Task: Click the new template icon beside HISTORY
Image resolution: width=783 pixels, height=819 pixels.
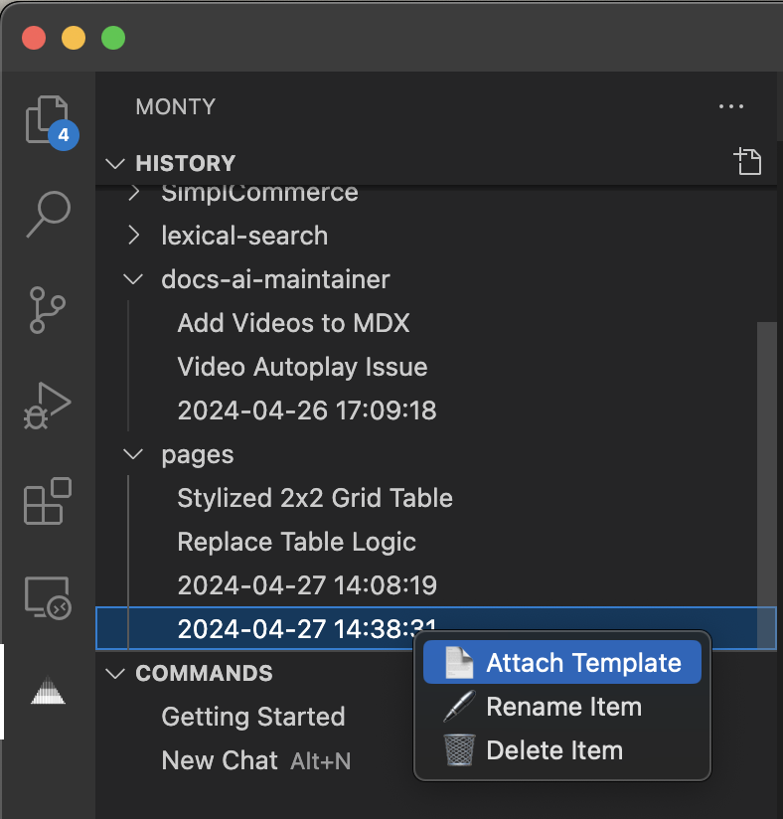Action: pos(747,161)
